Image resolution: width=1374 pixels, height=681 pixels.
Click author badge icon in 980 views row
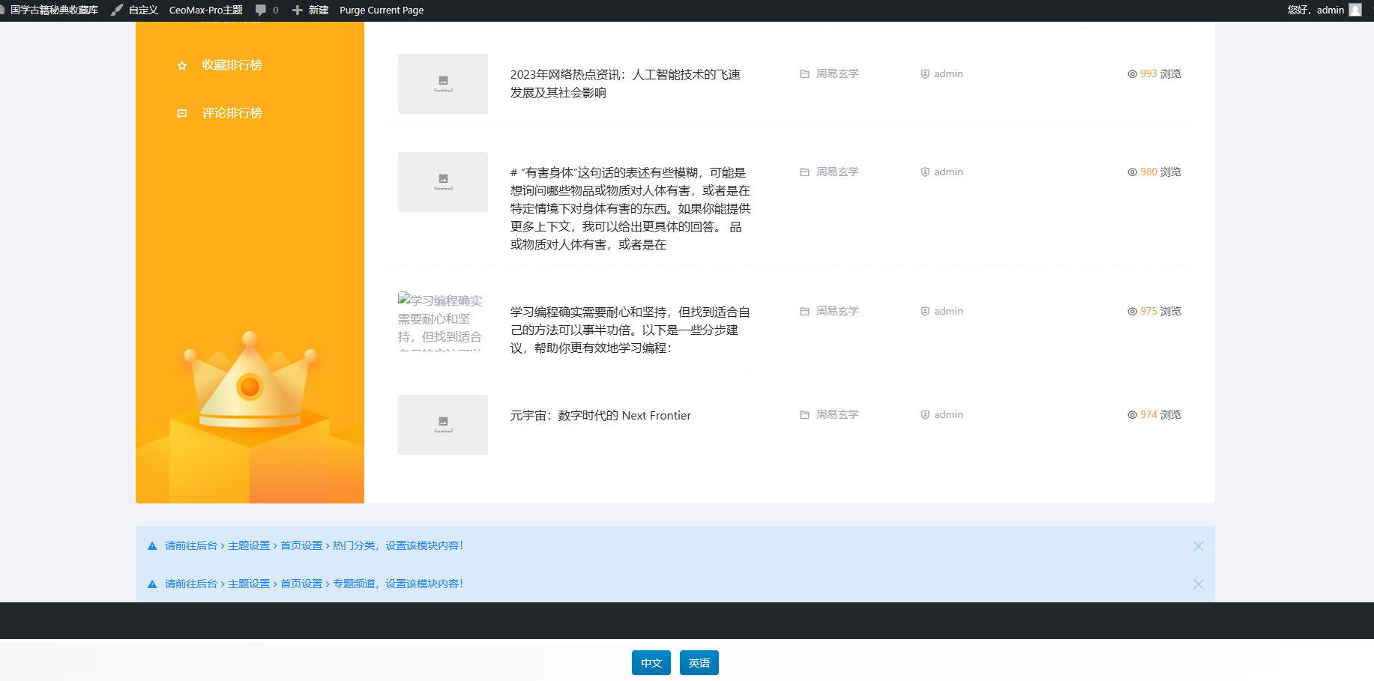tap(925, 172)
